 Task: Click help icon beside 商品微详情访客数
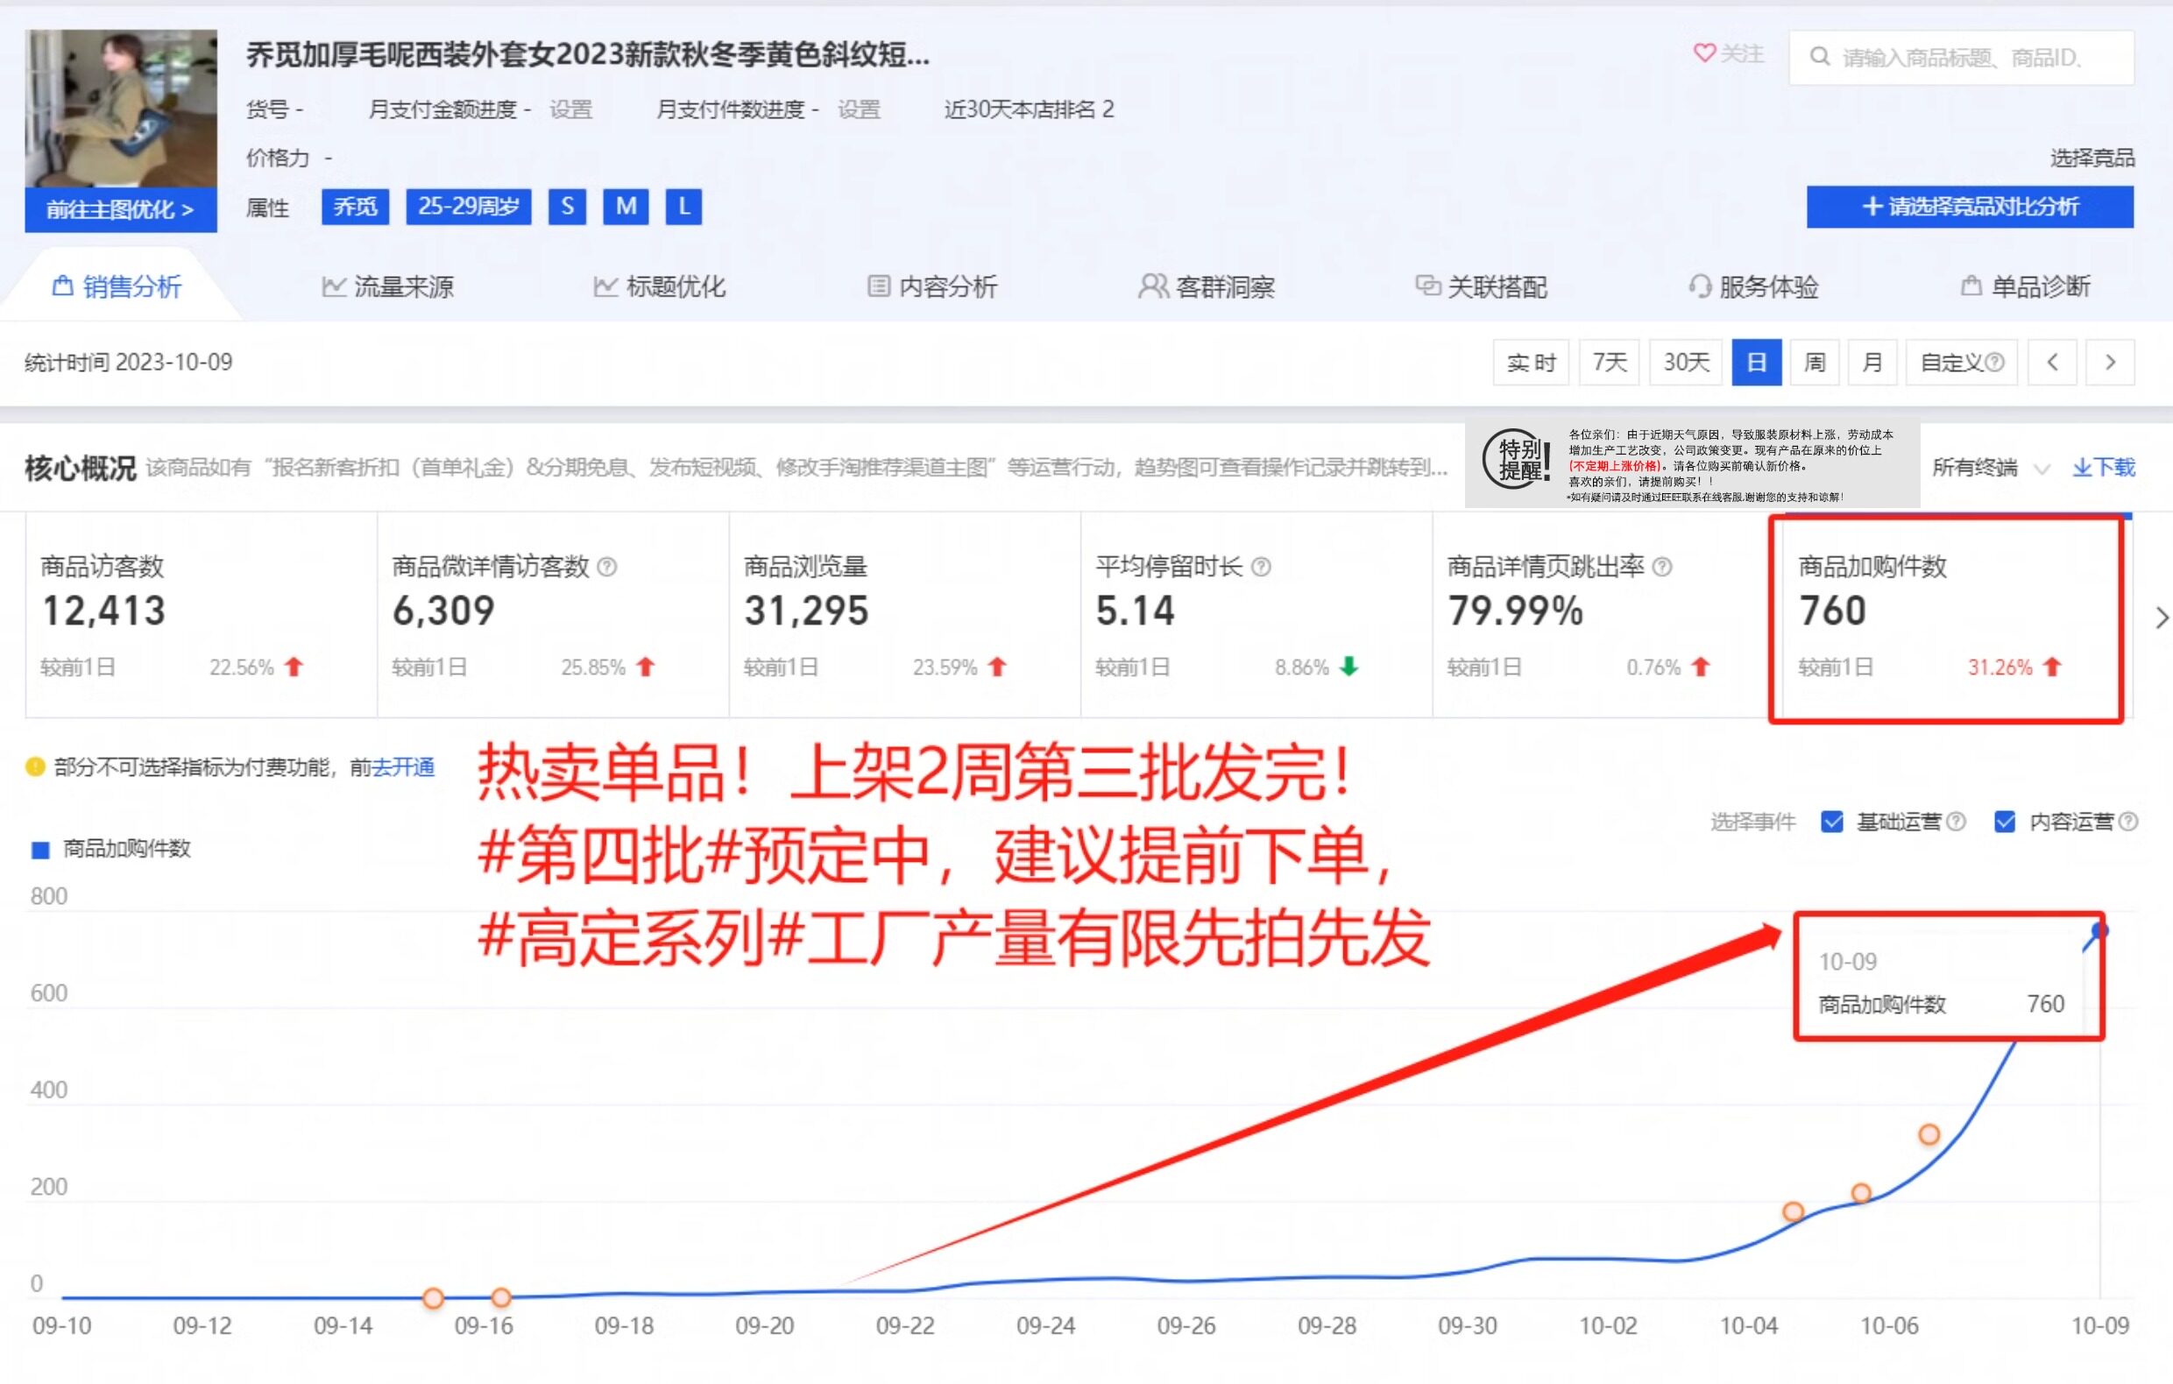(607, 567)
